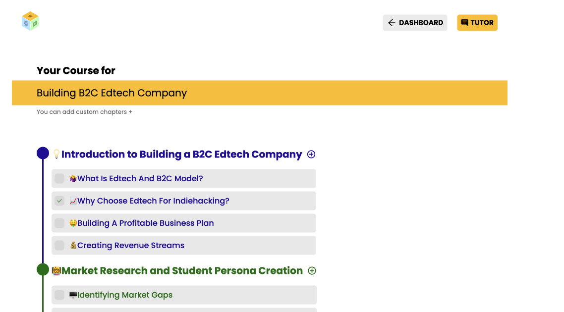The height and width of the screenshot is (312, 564).
Task: Open Introduction to Building a B2C Edtech Company
Action: [182, 154]
